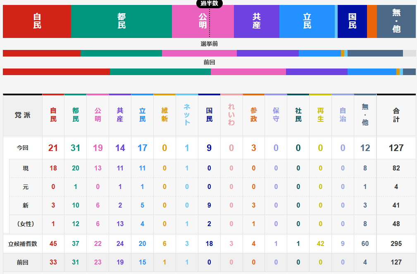417x274 pixels.
Task: Click the 都民 green bar segment
Action: [122, 21]
